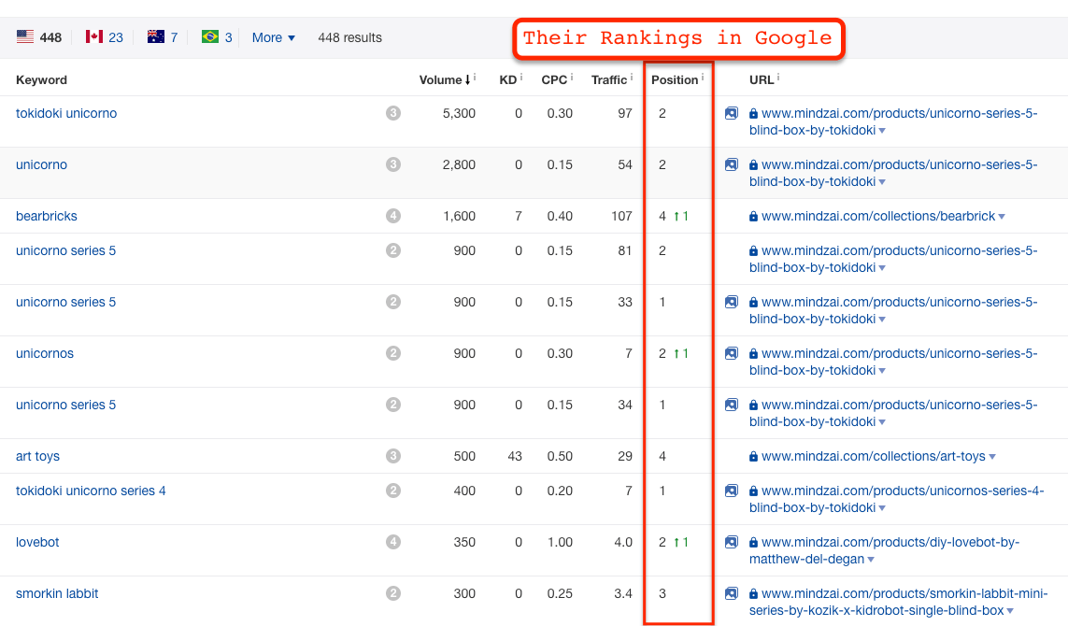Screen dimensions: 1068x626
Task: Open the bearbricks keyword link
Action: click(x=47, y=216)
